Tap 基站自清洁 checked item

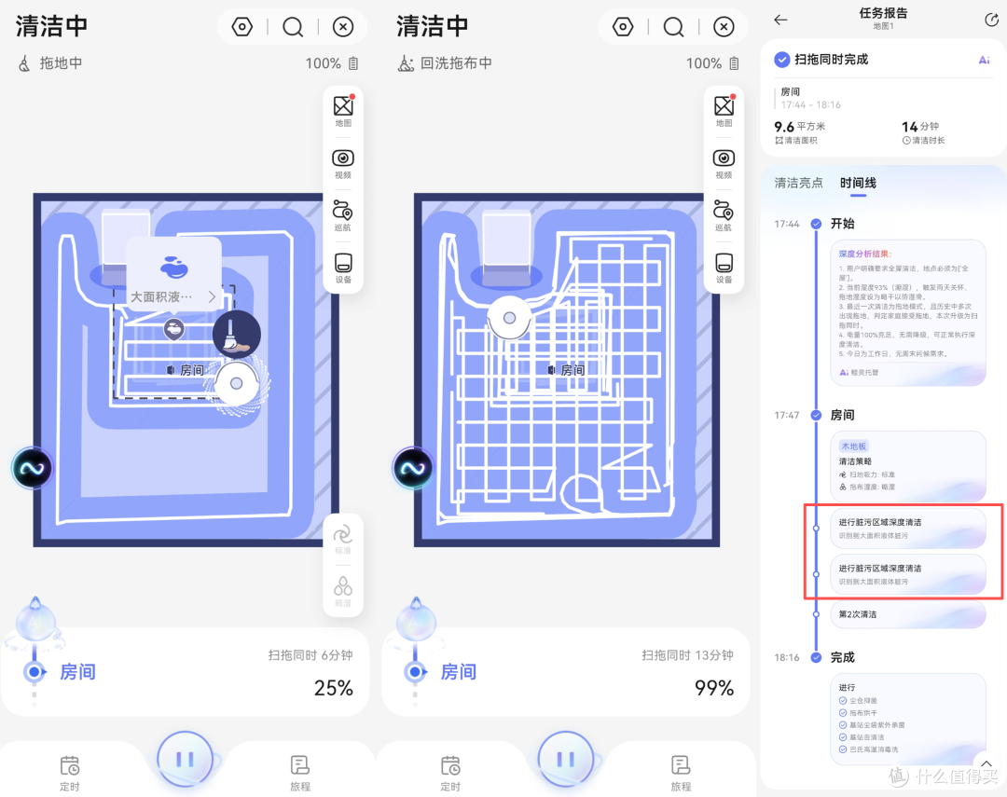862,737
